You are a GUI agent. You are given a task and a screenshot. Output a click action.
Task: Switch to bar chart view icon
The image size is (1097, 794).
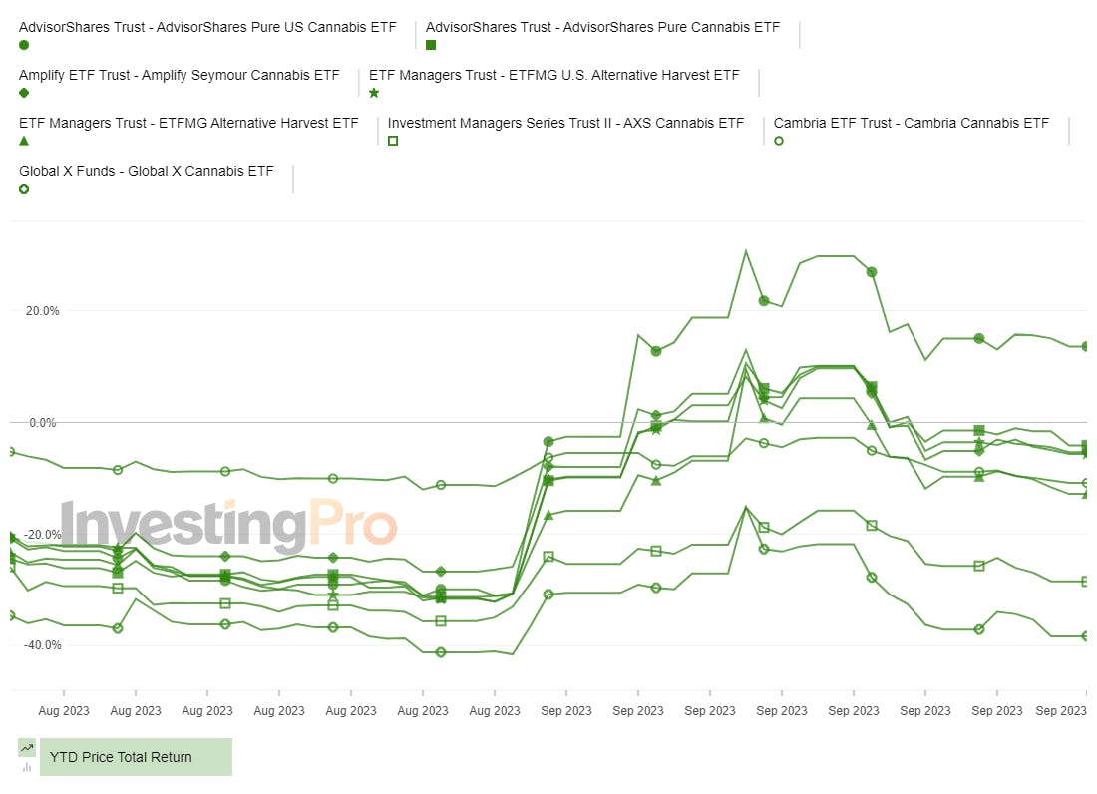pyautogui.click(x=27, y=767)
